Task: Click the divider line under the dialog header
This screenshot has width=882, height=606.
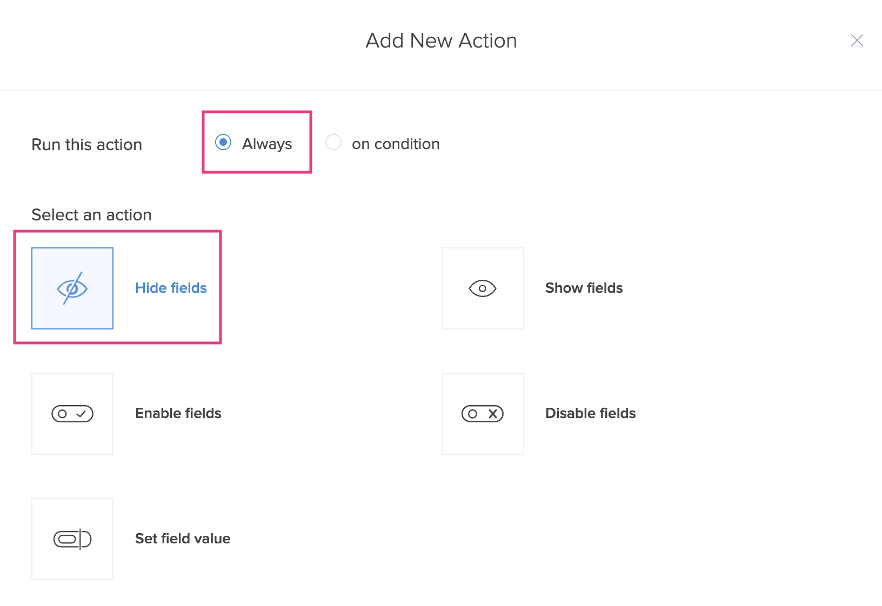Action: pos(441,90)
